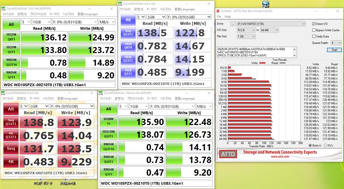Toggle Direct I/O checkbox in ATTO

point(314,24)
